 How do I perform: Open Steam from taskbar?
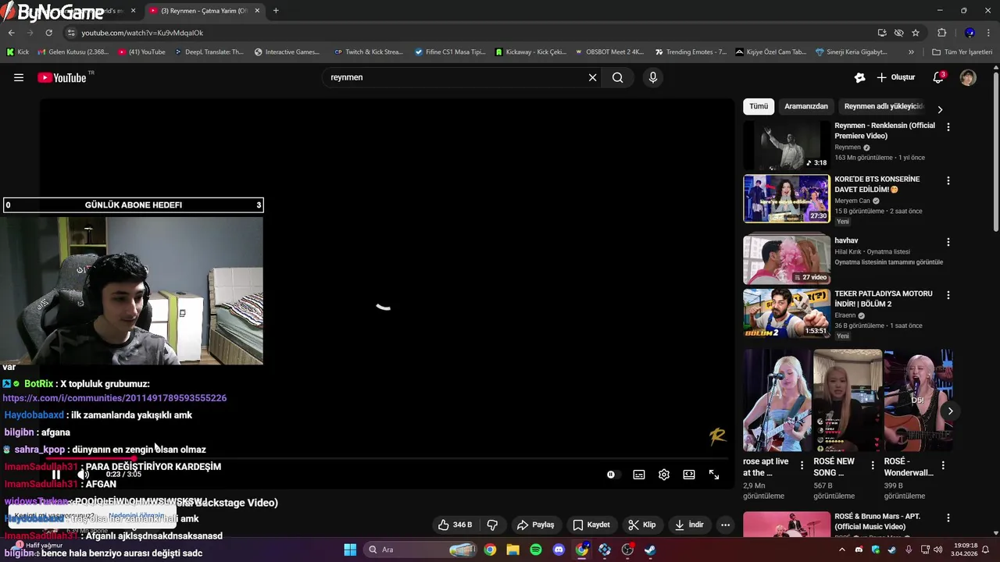[650, 550]
